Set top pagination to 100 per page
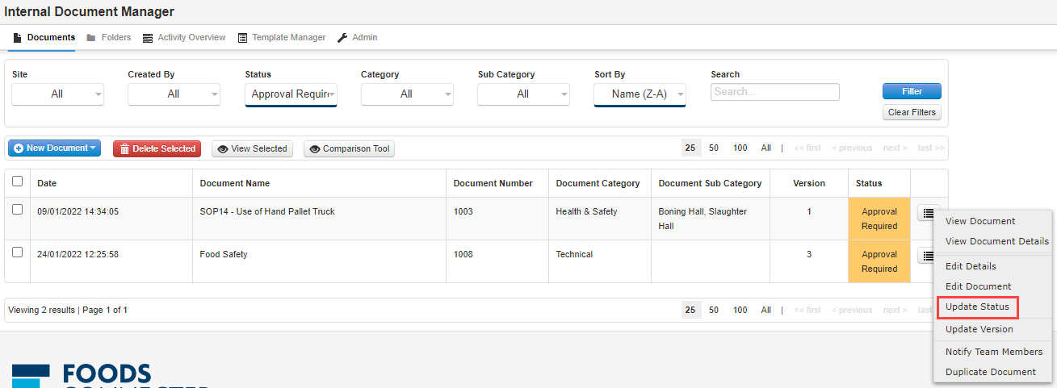Image resolution: width=1057 pixels, height=388 pixels. tap(740, 148)
